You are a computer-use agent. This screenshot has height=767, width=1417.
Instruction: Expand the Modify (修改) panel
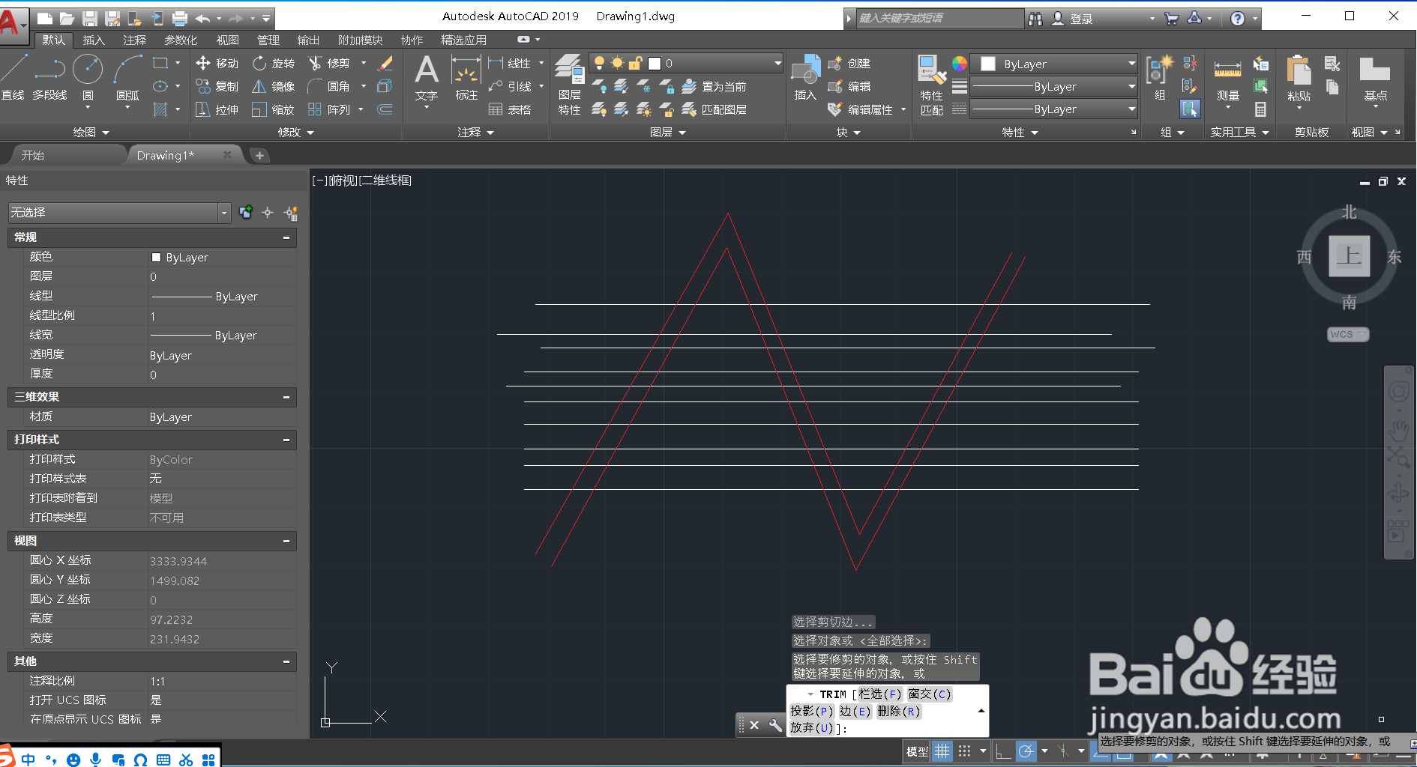tap(295, 133)
